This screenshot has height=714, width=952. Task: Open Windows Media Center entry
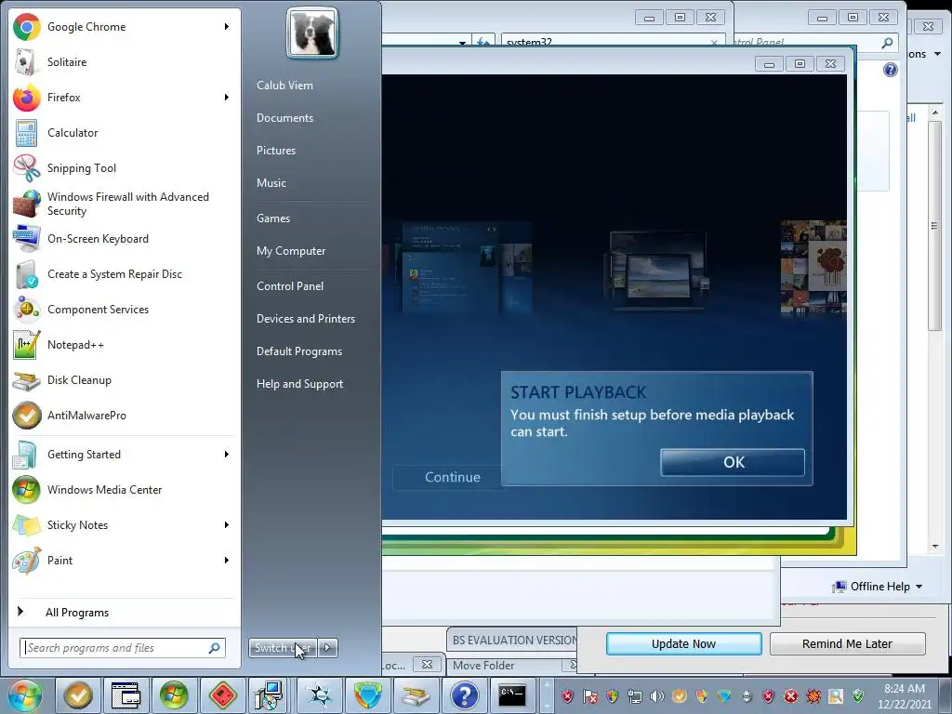point(124,489)
